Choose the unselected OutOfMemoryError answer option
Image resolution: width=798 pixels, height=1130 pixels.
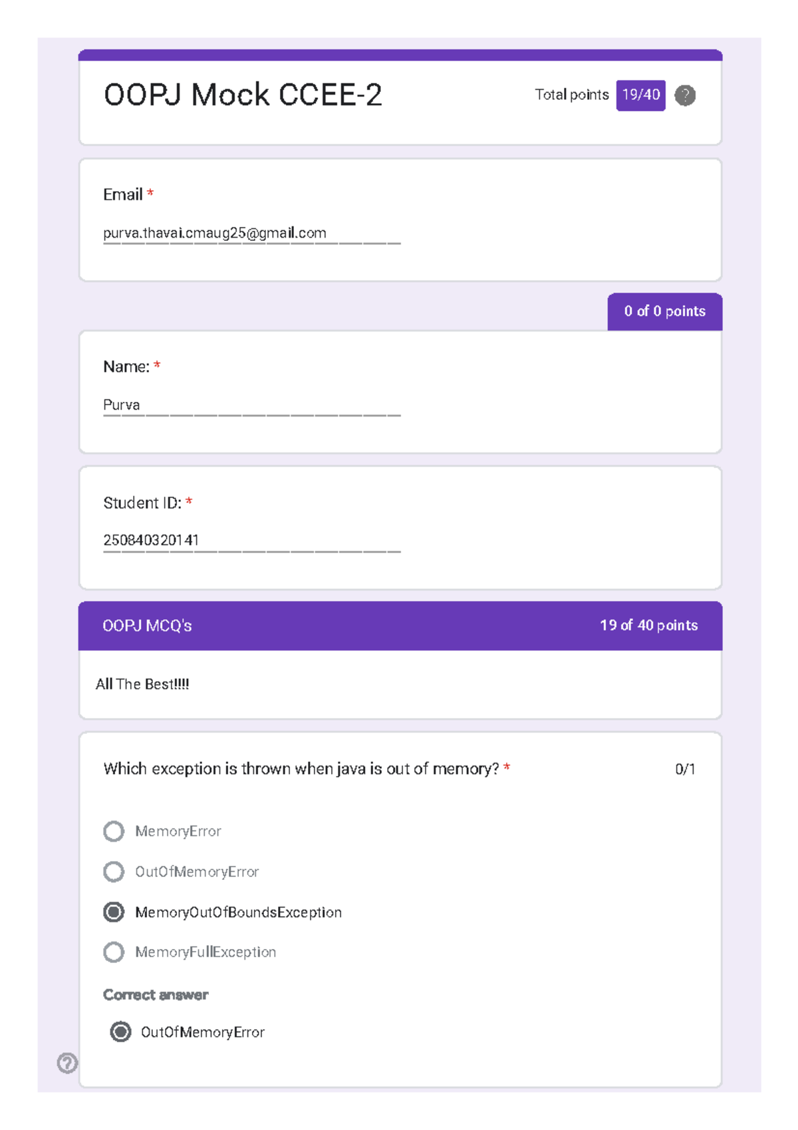114,872
